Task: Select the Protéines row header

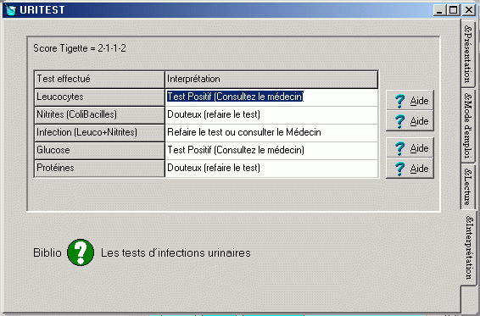Action: pyautogui.click(x=99, y=169)
